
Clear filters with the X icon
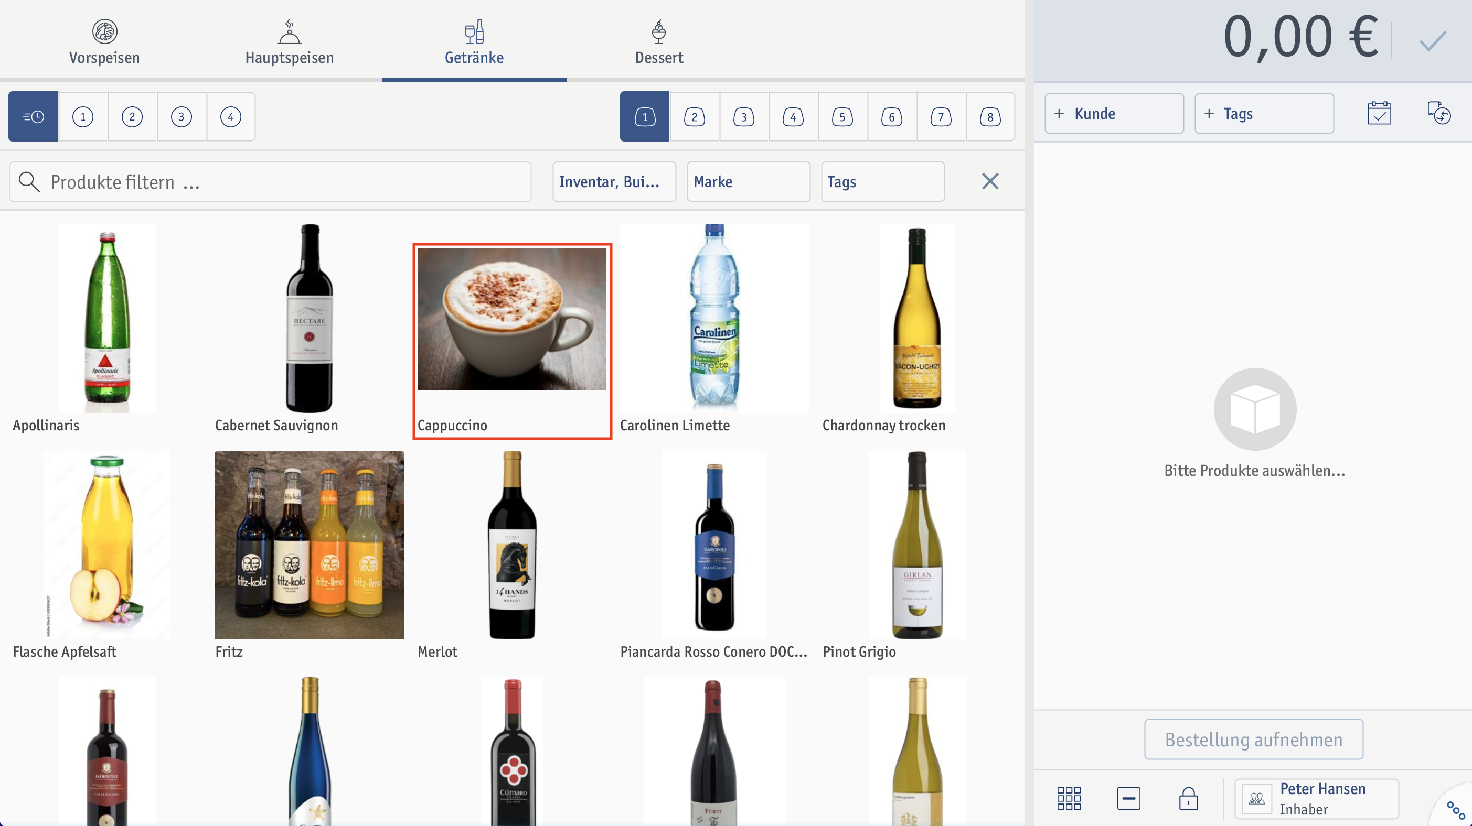click(x=990, y=181)
